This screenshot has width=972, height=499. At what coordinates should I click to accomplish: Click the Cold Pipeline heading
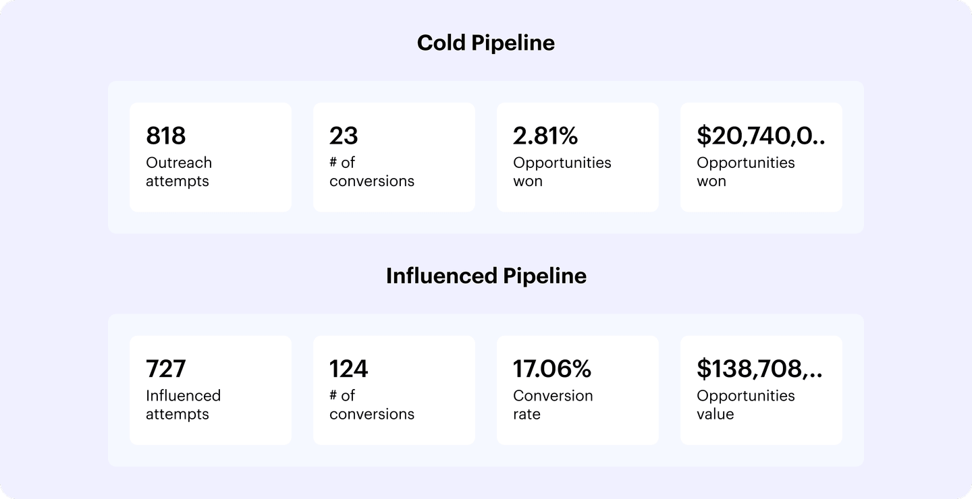point(486,43)
